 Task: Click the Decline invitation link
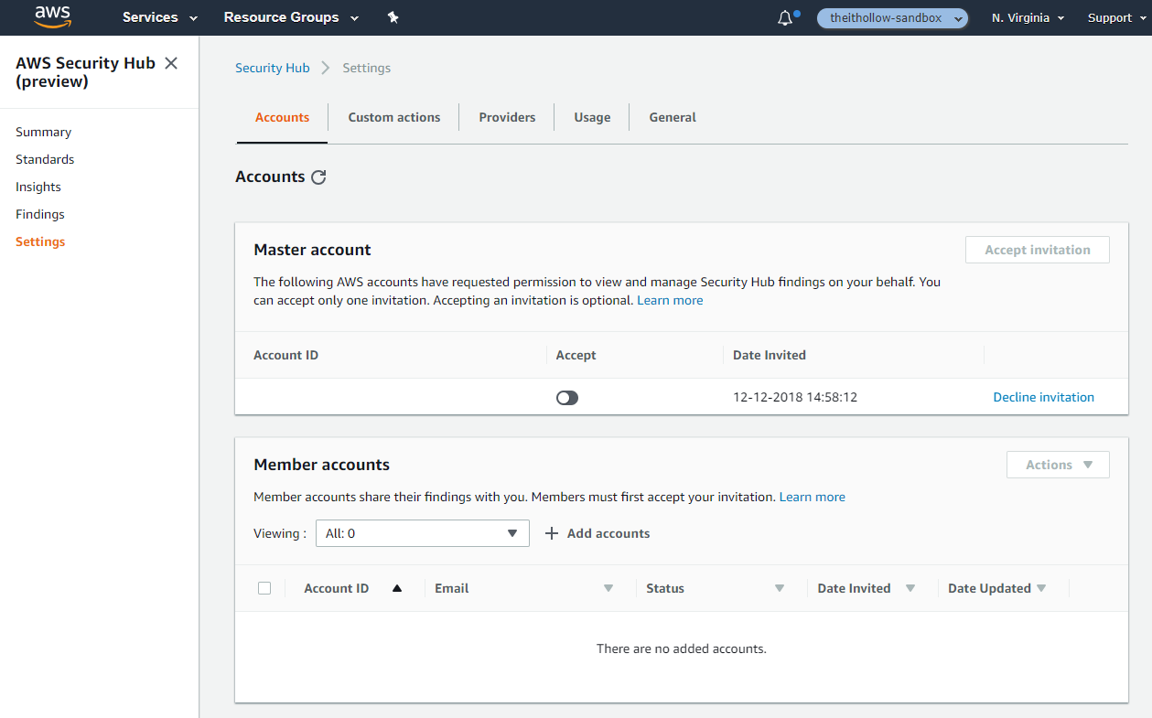[1043, 397]
